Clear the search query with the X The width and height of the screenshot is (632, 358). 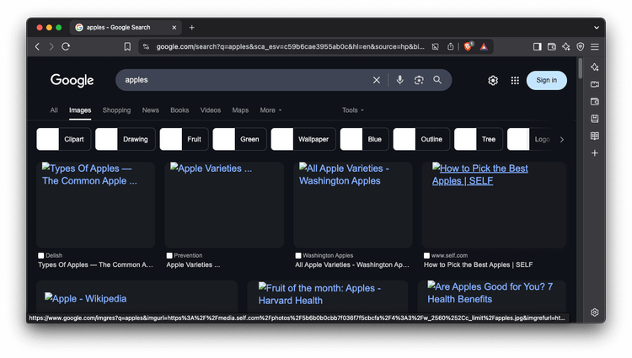tap(377, 80)
